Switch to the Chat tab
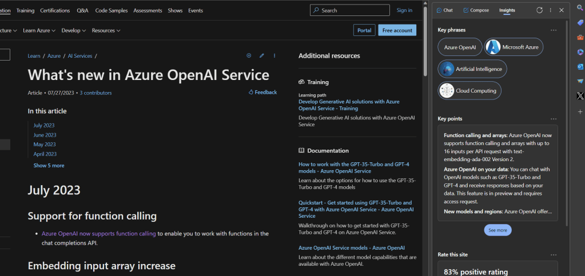The height and width of the screenshot is (276, 585). tap(444, 10)
